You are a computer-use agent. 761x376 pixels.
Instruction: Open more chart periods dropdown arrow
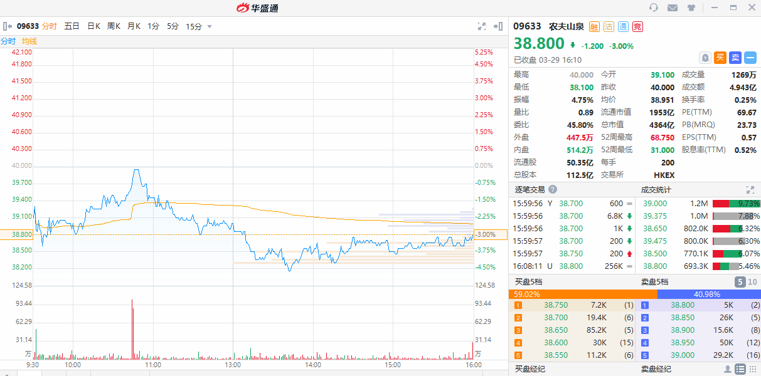click(x=210, y=26)
